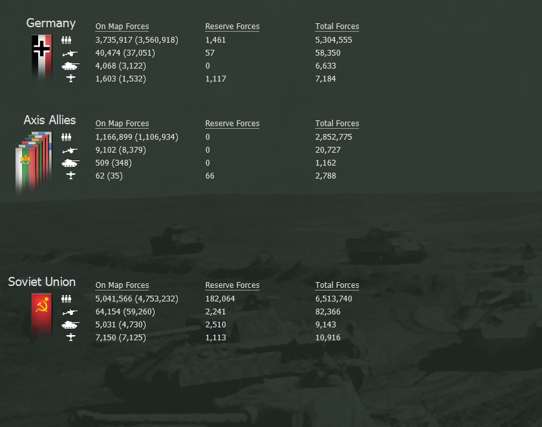Open Germany's On Map Forces link
The height and width of the screenshot is (427, 542).
tap(122, 27)
